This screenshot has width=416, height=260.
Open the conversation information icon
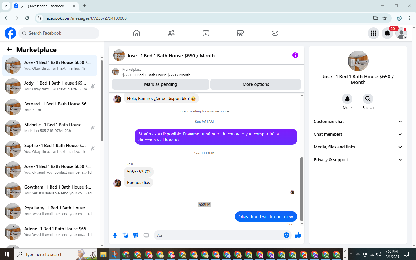point(295,55)
